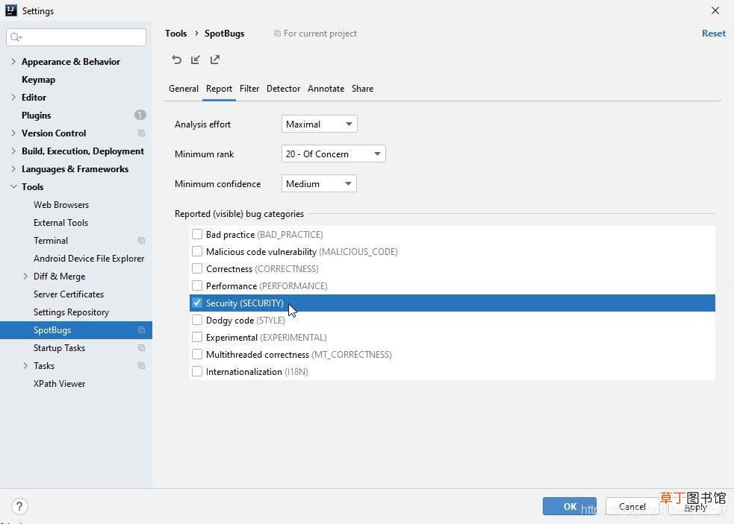Click the project-level icon beside Tasks
734x524 pixels.
[x=141, y=365]
